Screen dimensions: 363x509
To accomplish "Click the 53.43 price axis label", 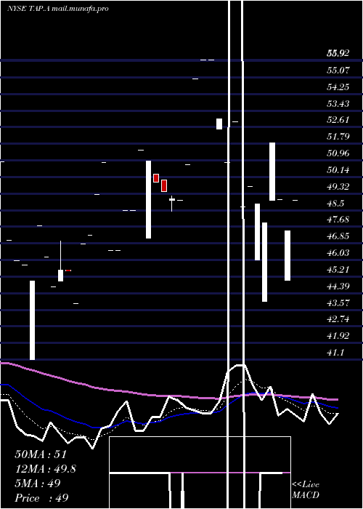I will coord(338,104).
